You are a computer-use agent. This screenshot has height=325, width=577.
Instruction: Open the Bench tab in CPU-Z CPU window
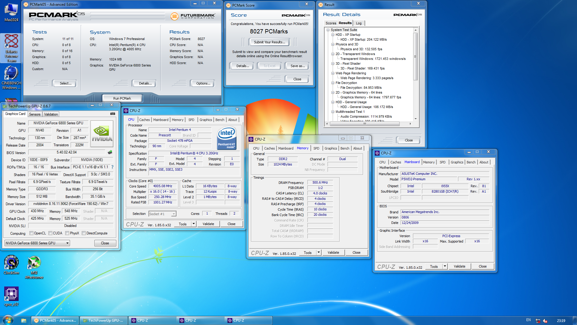[x=220, y=120]
